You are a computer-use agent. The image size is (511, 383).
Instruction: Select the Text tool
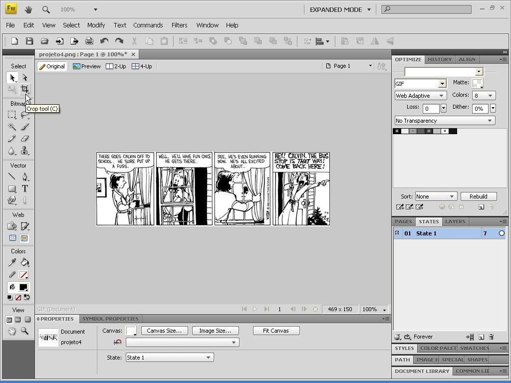click(x=25, y=189)
